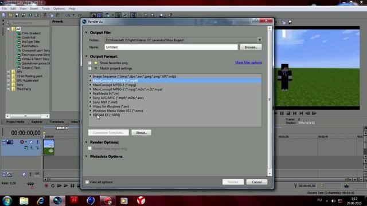Screen dimensions: 367x206
Task: Toggle solo on the video track
Action: [37, 142]
